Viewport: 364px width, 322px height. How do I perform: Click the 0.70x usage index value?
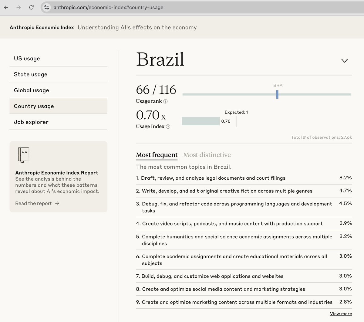(151, 115)
